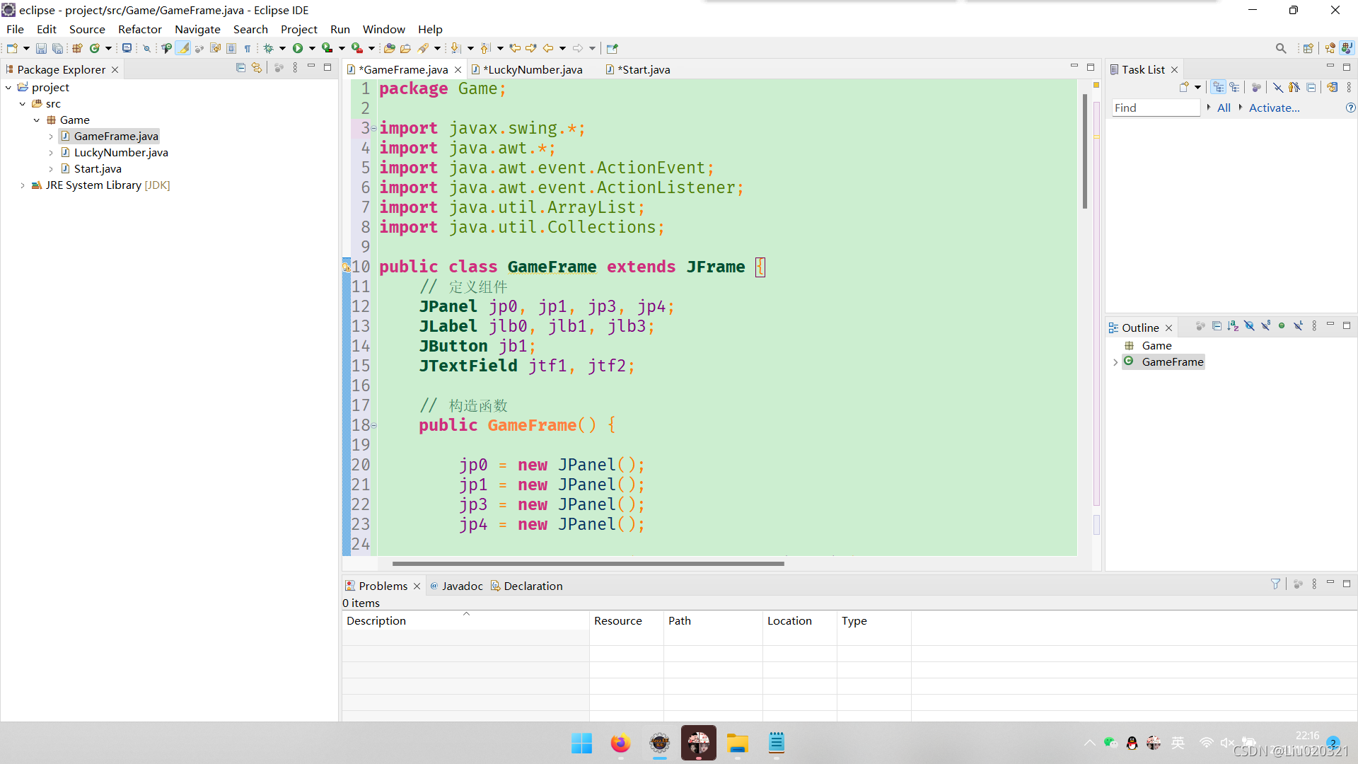
Task: Switch to the LuckyNumber.java editor tab
Action: [x=533, y=69]
